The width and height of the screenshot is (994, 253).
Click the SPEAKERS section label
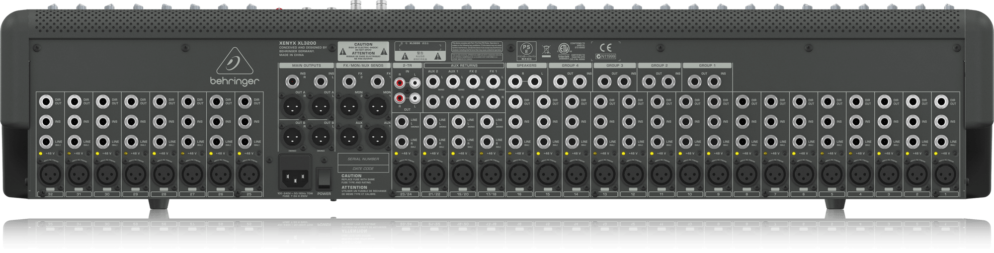tap(526, 66)
